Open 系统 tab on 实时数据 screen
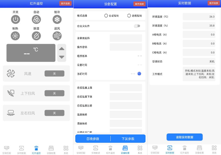 point(213,149)
